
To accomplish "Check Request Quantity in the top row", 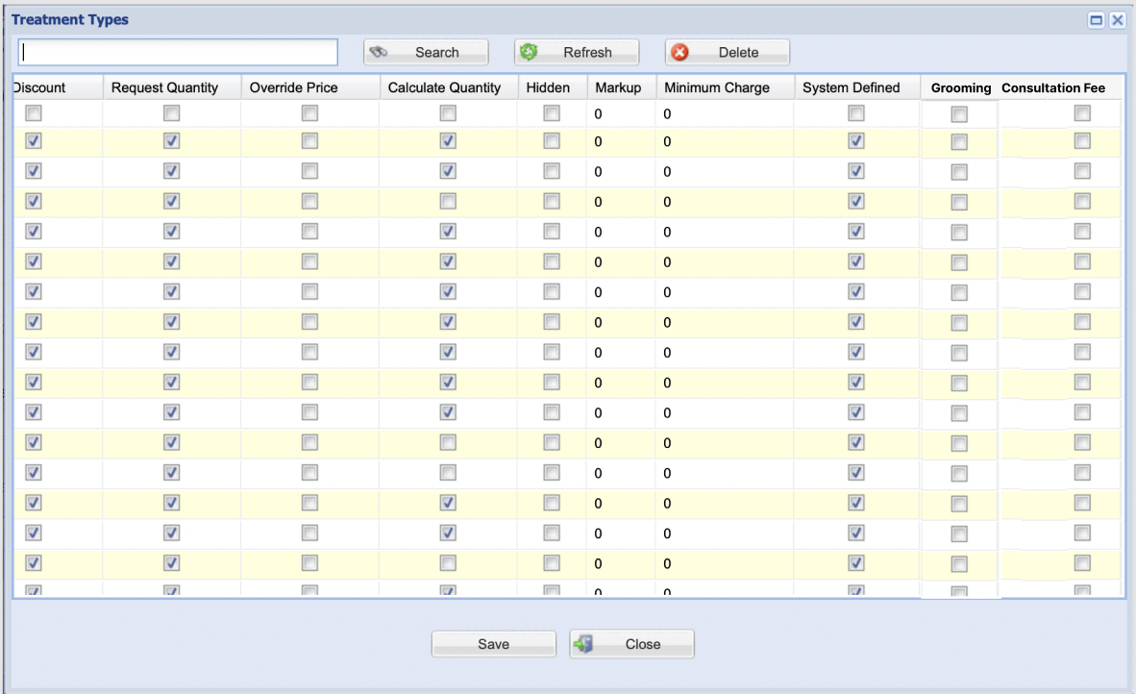I will (172, 113).
